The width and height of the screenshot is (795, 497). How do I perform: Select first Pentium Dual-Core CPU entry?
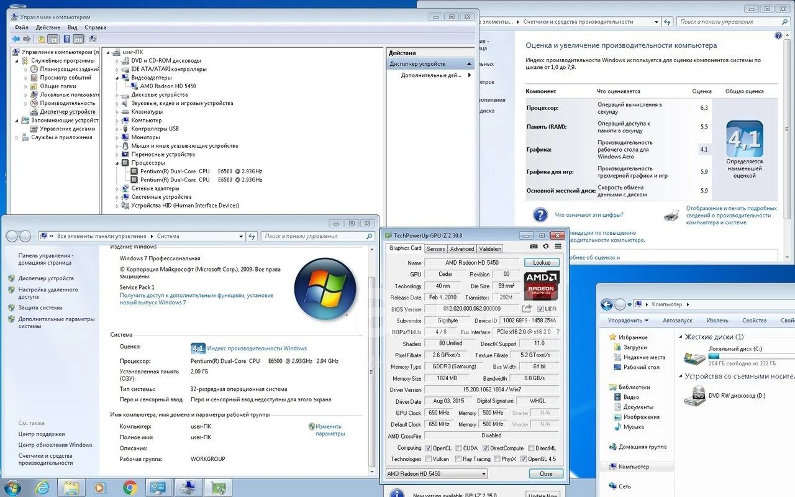[x=196, y=171]
